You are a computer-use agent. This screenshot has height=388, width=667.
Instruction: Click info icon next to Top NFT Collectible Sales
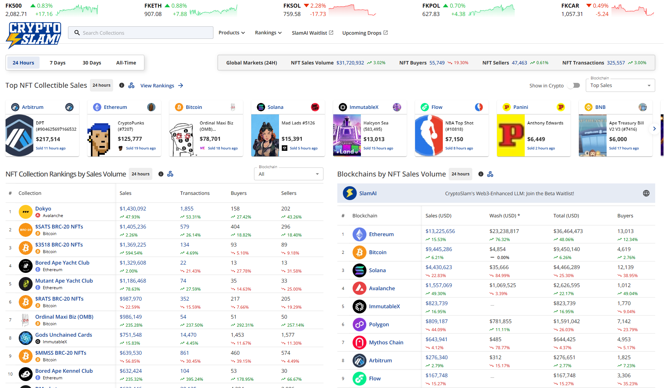coord(121,85)
